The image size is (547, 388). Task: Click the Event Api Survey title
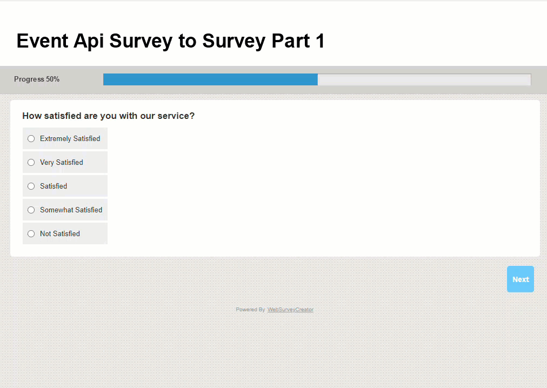[x=170, y=41]
